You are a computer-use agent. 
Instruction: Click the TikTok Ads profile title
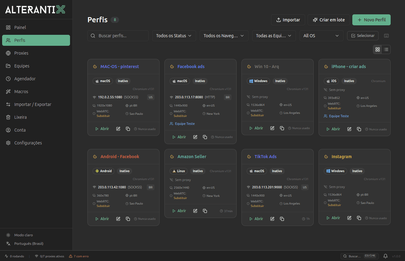[265, 156]
